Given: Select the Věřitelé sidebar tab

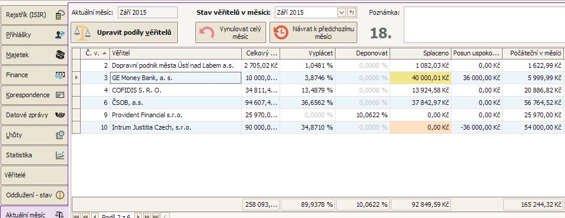Looking at the screenshot, I should click(34, 176).
